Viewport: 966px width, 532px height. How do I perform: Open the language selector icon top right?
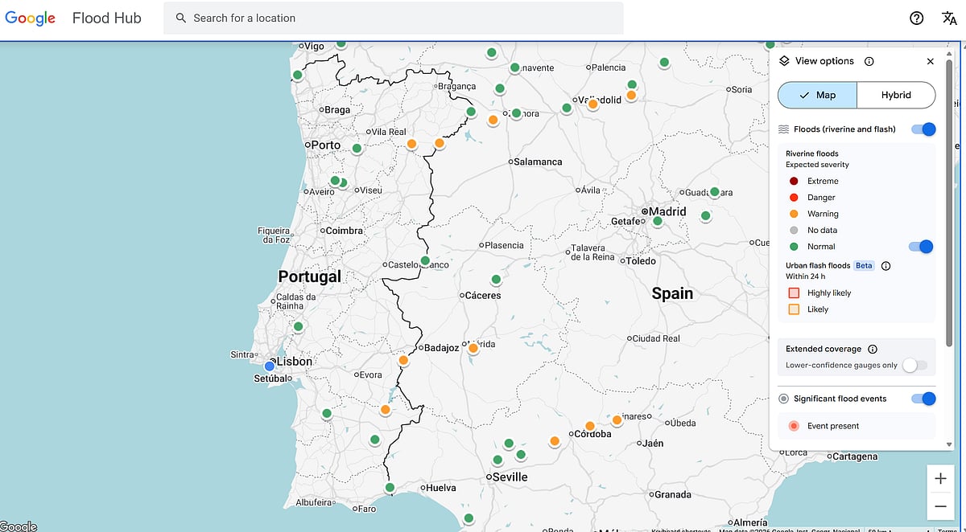[948, 18]
